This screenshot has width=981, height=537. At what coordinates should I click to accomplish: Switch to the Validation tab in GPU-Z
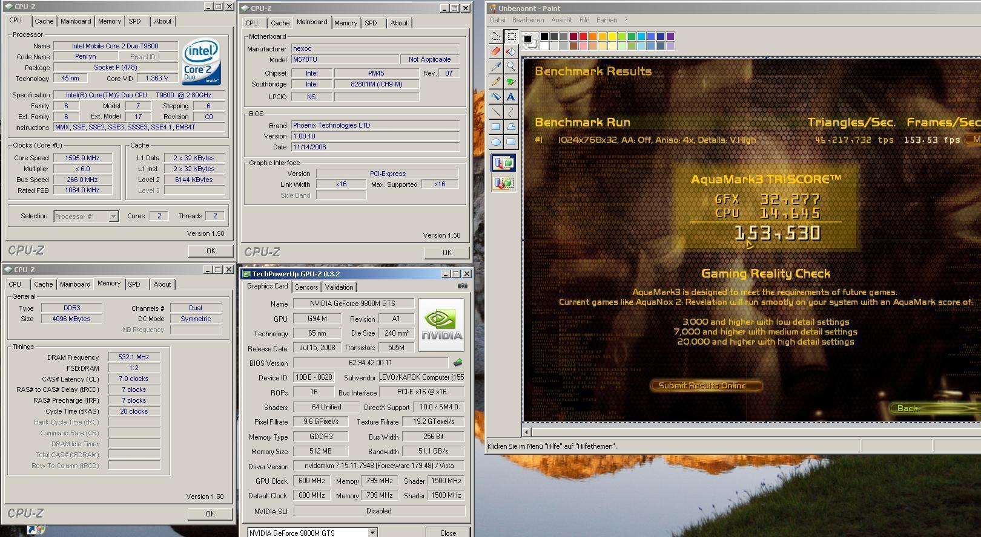339,287
